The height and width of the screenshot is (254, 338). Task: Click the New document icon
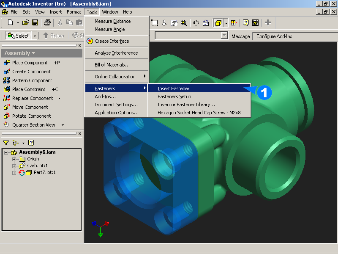pos(10,22)
